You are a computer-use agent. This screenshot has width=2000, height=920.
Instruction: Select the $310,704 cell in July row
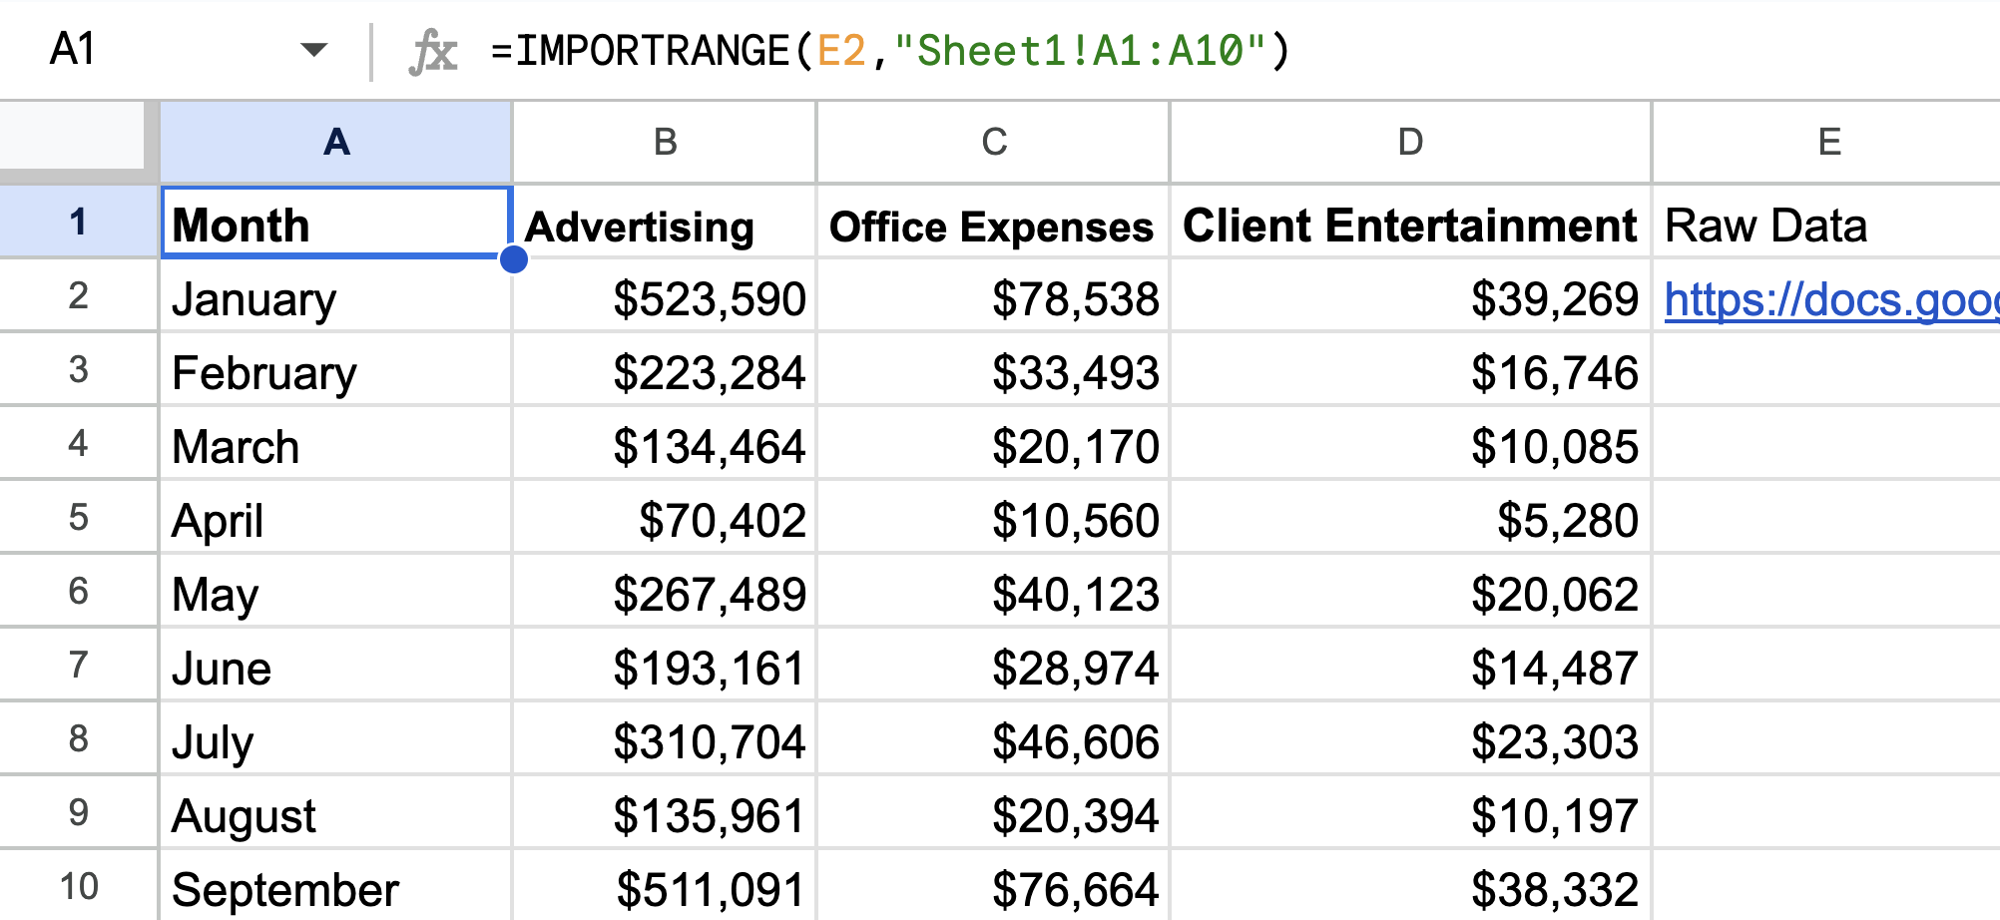point(665,738)
